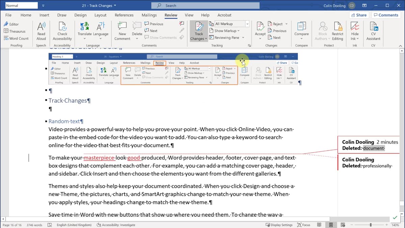Viewport: 405px width, 228px height.
Task: Switch to Read Mode view
Action: [319, 225]
